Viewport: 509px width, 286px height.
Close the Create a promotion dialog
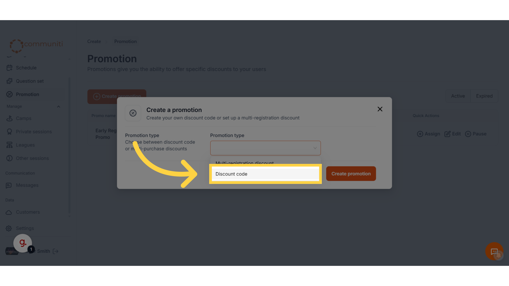pyautogui.click(x=380, y=109)
